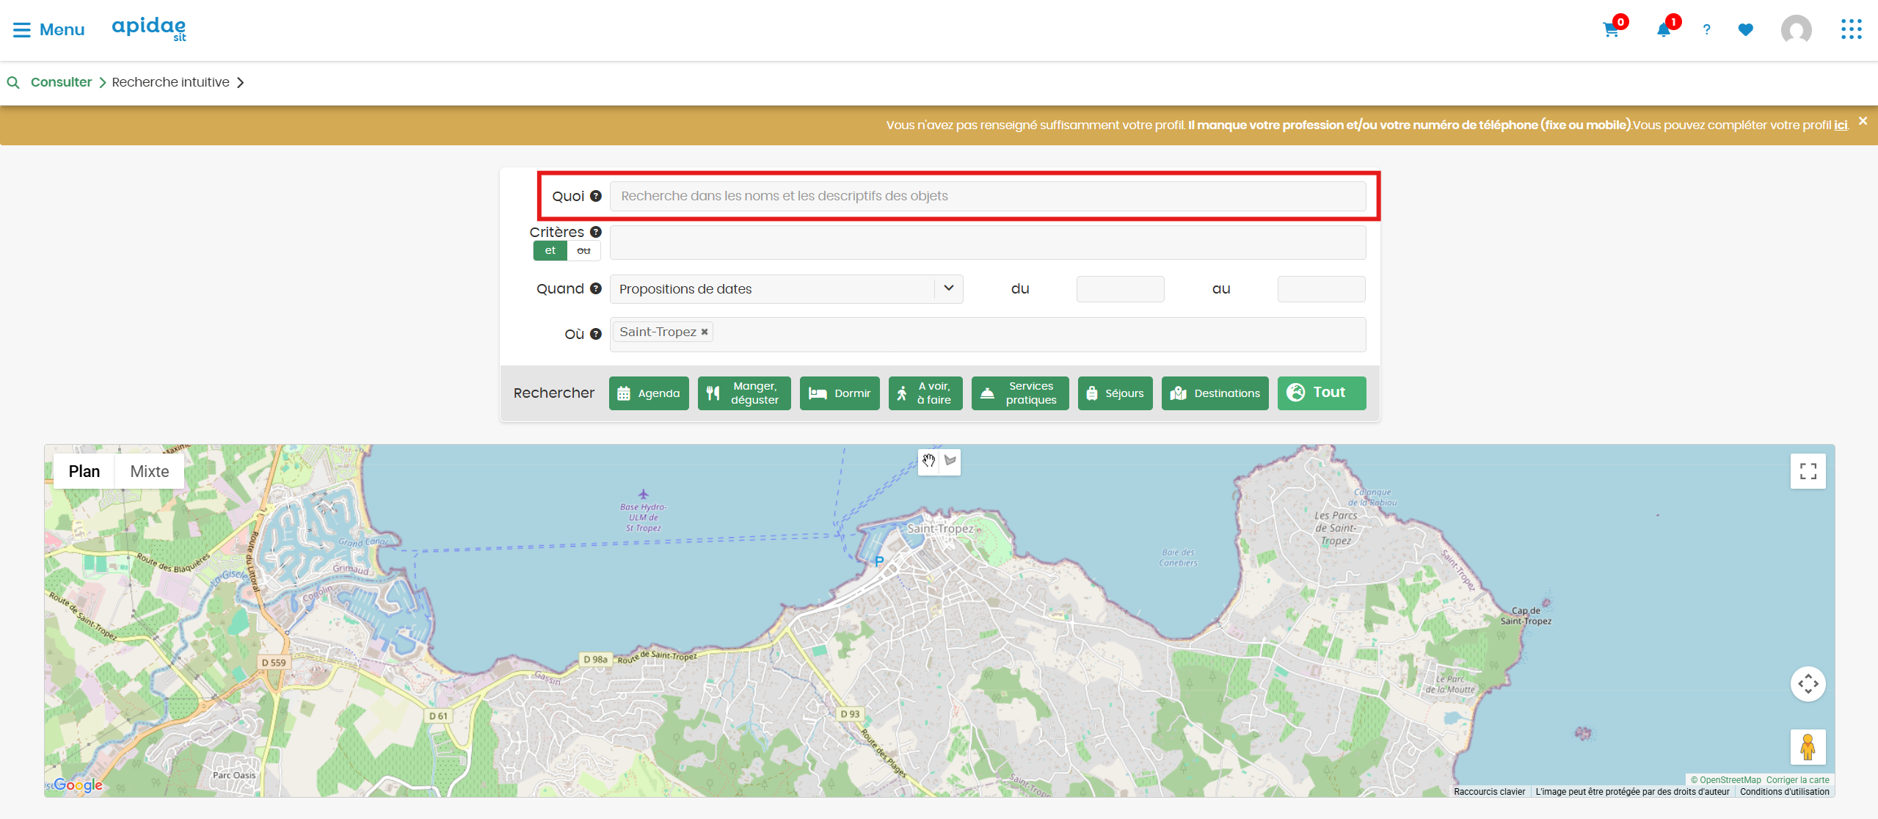Screen dimensions: 1878x819
Task: Search Services pratiques category
Action: (1020, 393)
